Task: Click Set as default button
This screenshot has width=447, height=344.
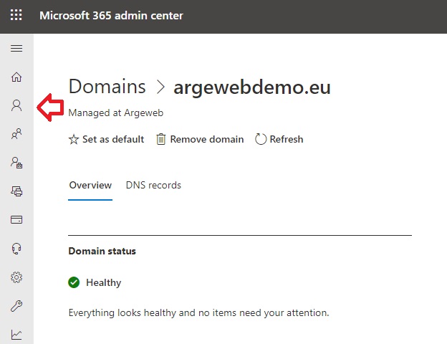Action: (106, 139)
